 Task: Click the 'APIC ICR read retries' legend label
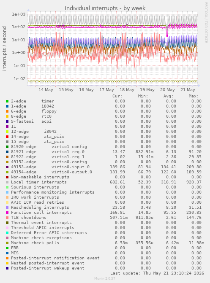click(38, 202)
